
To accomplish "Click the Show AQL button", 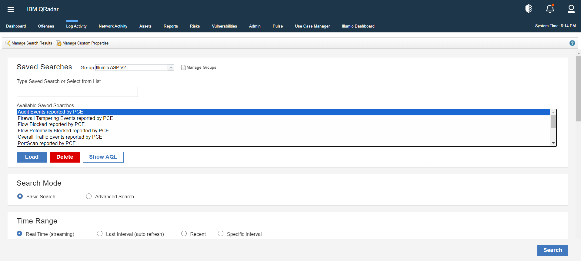I will [x=103, y=157].
